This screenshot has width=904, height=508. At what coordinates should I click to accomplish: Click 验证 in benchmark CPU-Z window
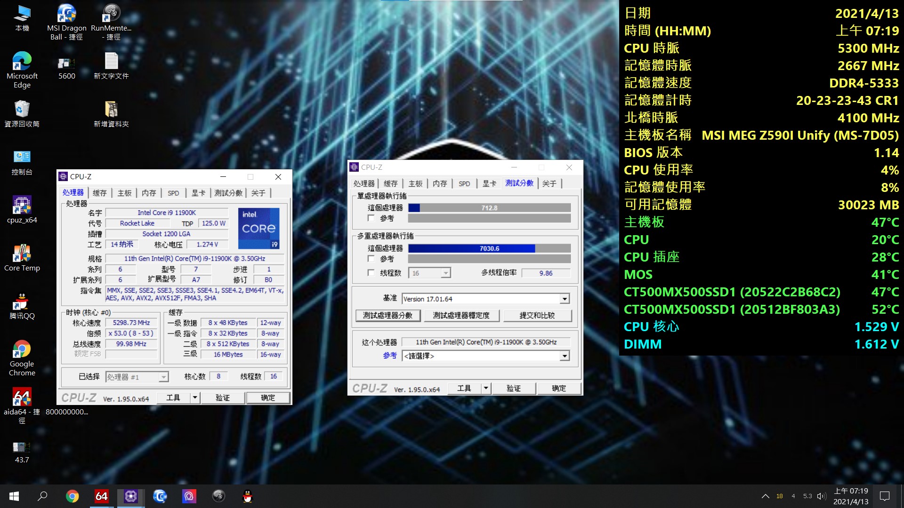pos(514,389)
